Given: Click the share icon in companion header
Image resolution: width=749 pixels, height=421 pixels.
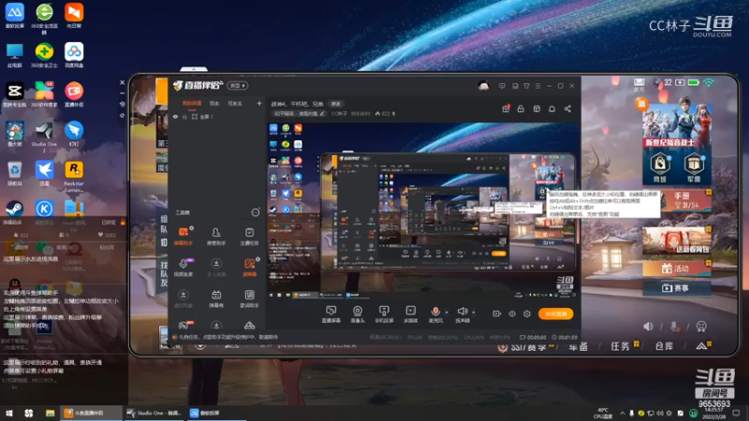Looking at the screenshot, I should click(x=567, y=109).
